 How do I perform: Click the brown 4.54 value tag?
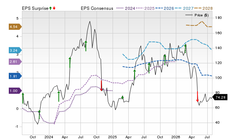[15, 27]
